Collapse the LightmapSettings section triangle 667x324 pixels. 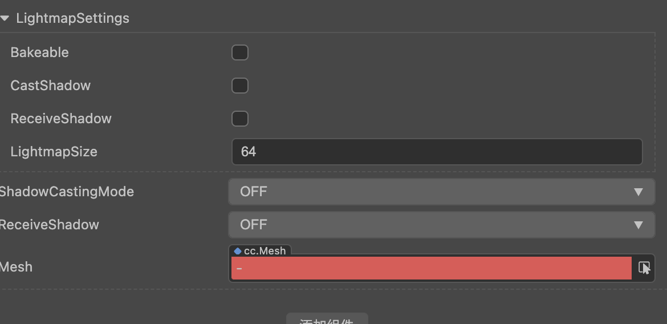click(5, 18)
